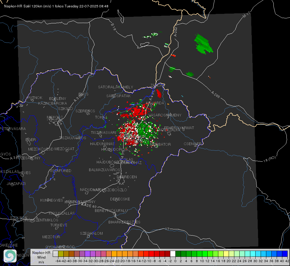290x266 pixels.
Task: Click the 'Napkor-HR Wind m/s' legend label
Action: point(41,257)
